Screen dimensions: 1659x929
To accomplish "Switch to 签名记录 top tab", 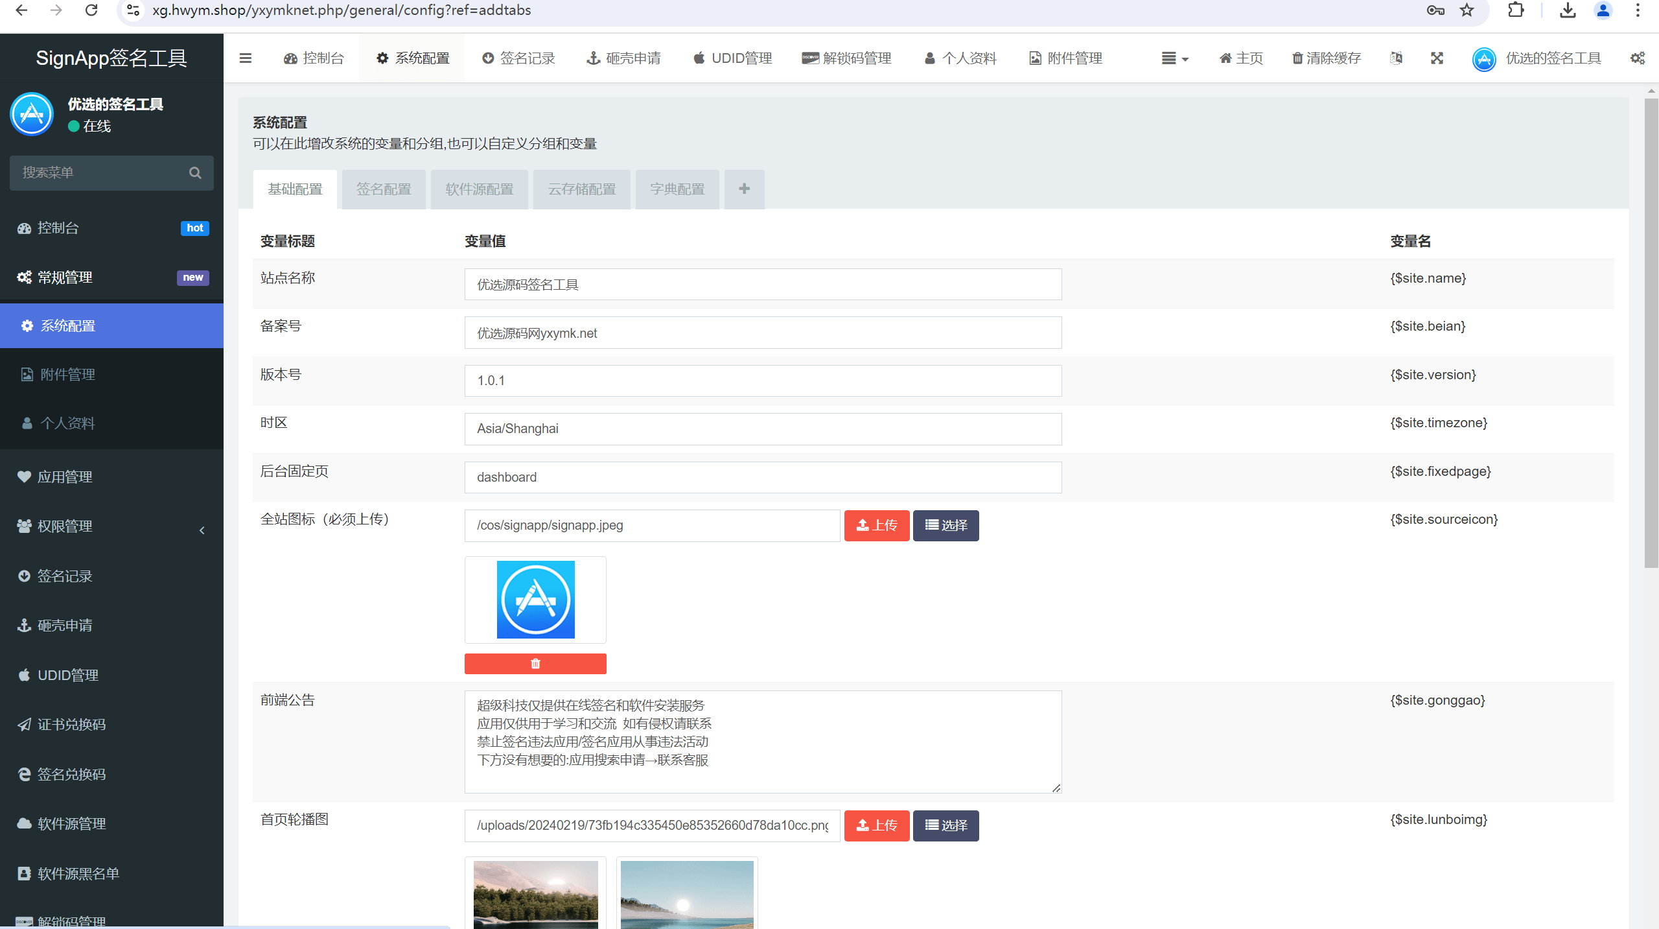I will pyautogui.click(x=518, y=58).
